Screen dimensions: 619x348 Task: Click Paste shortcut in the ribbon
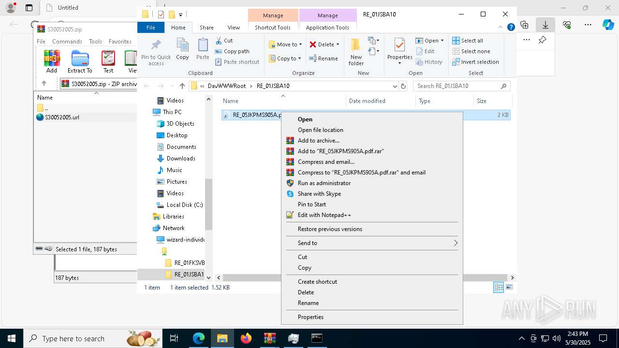coord(237,62)
